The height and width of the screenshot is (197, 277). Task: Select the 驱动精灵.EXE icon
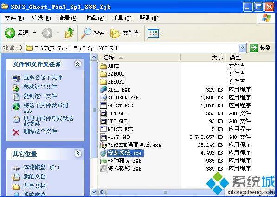[x=103, y=161]
